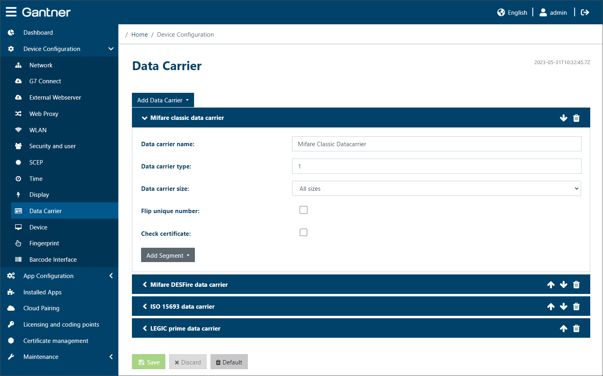The image size is (603, 376).
Task: Click the Installed Apps puzzle icon
Action: (x=11, y=292)
